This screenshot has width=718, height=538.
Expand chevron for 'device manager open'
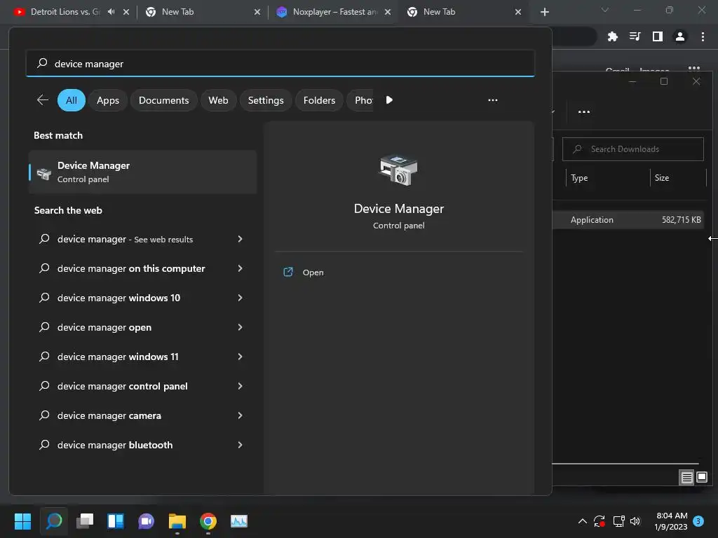click(x=240, y=327)
